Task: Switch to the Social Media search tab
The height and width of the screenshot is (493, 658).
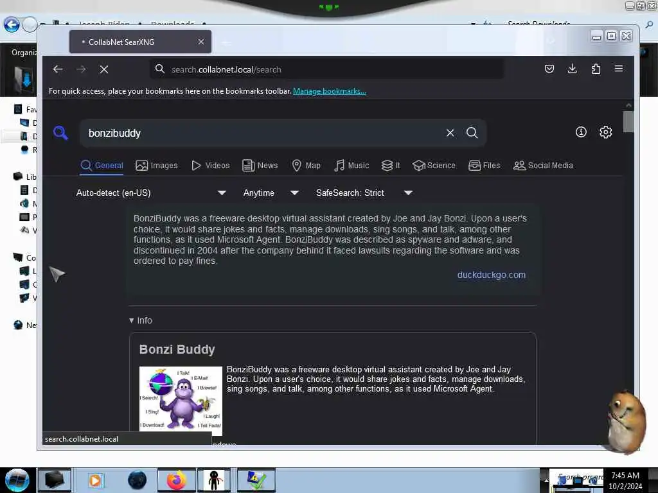Action: click(x=543, y=166)
